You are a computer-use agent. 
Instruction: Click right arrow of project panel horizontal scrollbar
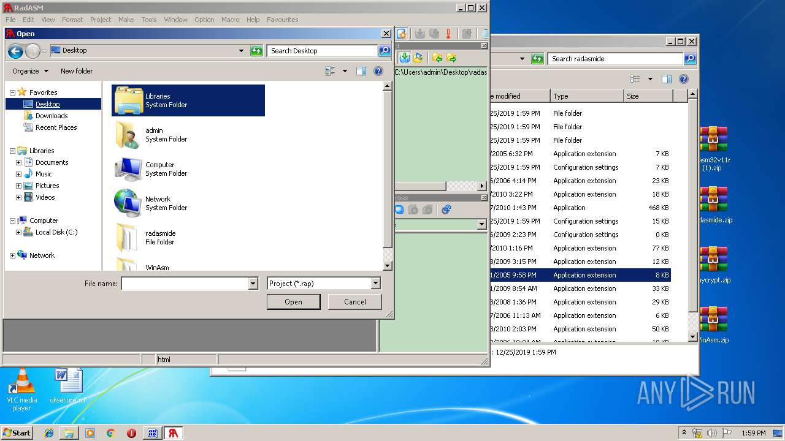pos(481,186)
